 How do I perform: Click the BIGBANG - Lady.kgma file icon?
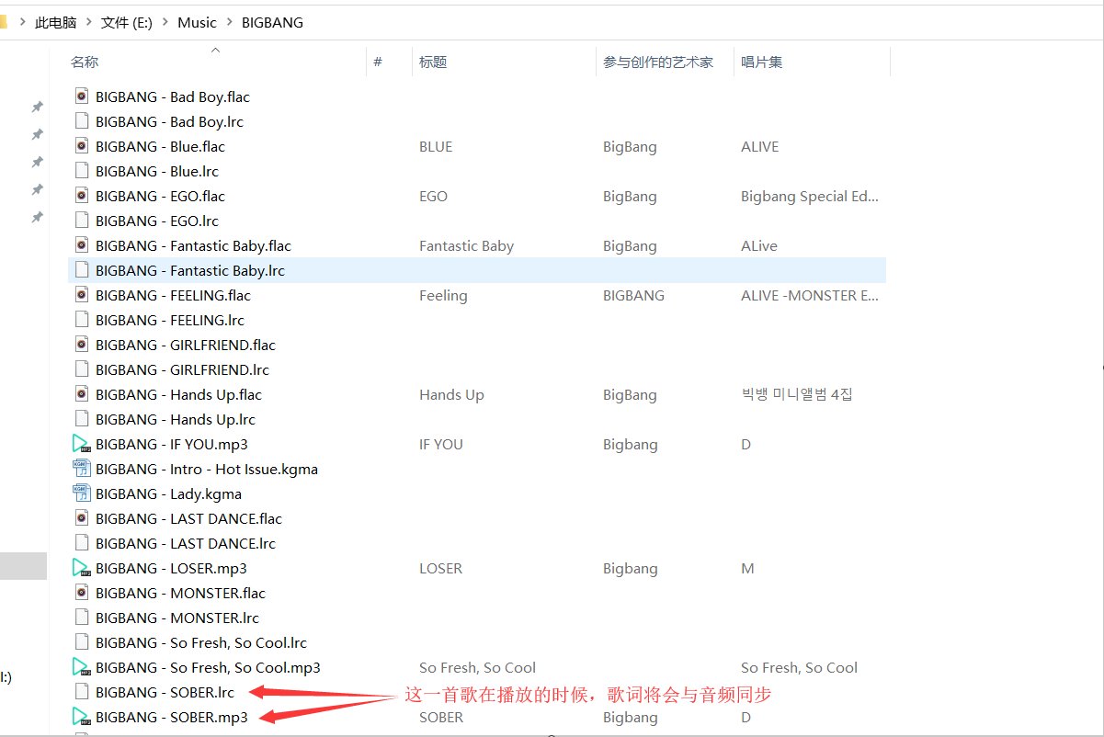81,493
